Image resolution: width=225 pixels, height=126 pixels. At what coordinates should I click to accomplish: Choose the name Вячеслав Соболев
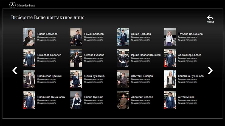pyautogui.click(x=49, y=55)
